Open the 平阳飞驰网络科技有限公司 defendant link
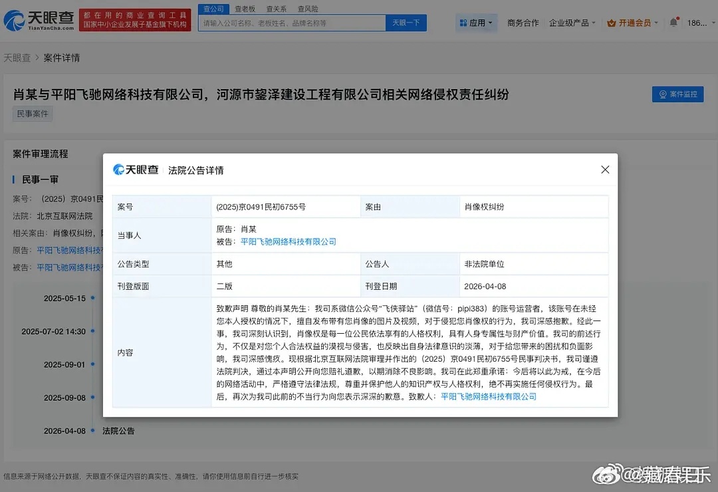This screenshot has width=718, height=492. pos(289,241)
